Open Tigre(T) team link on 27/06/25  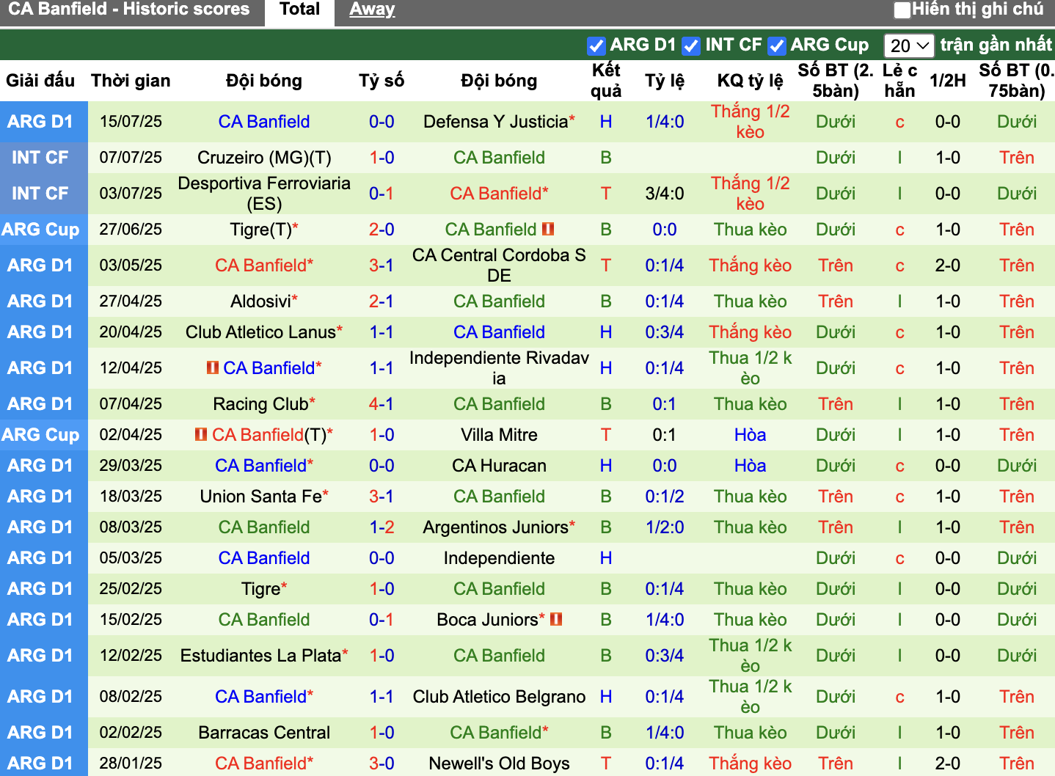coord(261,230)
